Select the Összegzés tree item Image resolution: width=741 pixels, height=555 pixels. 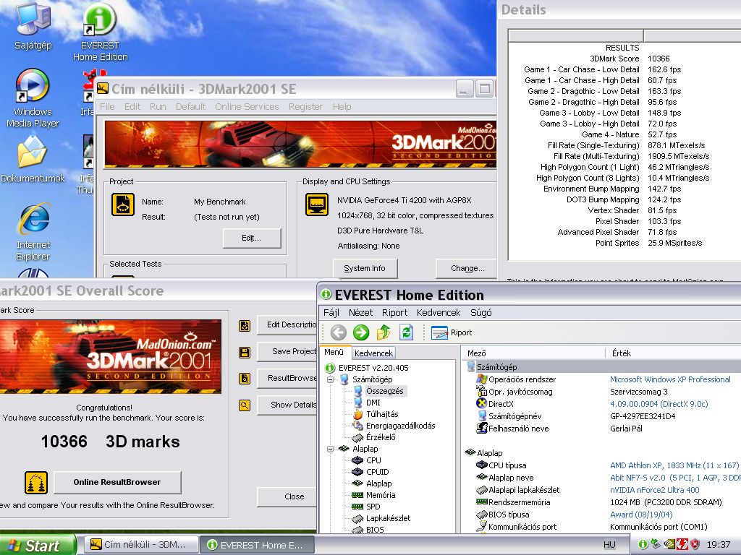pos(385,391)
